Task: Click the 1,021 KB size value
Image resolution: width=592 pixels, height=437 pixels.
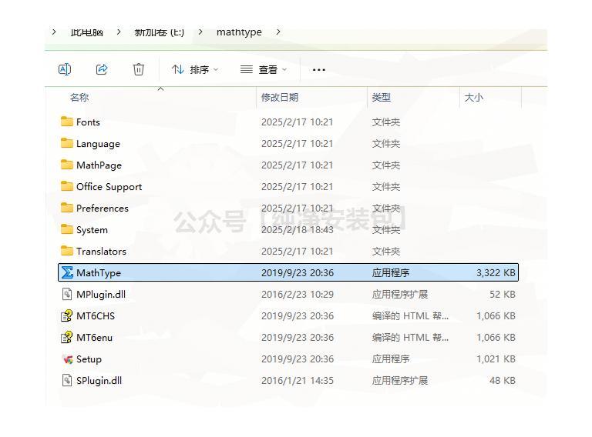Action: (x=496, y=359)
